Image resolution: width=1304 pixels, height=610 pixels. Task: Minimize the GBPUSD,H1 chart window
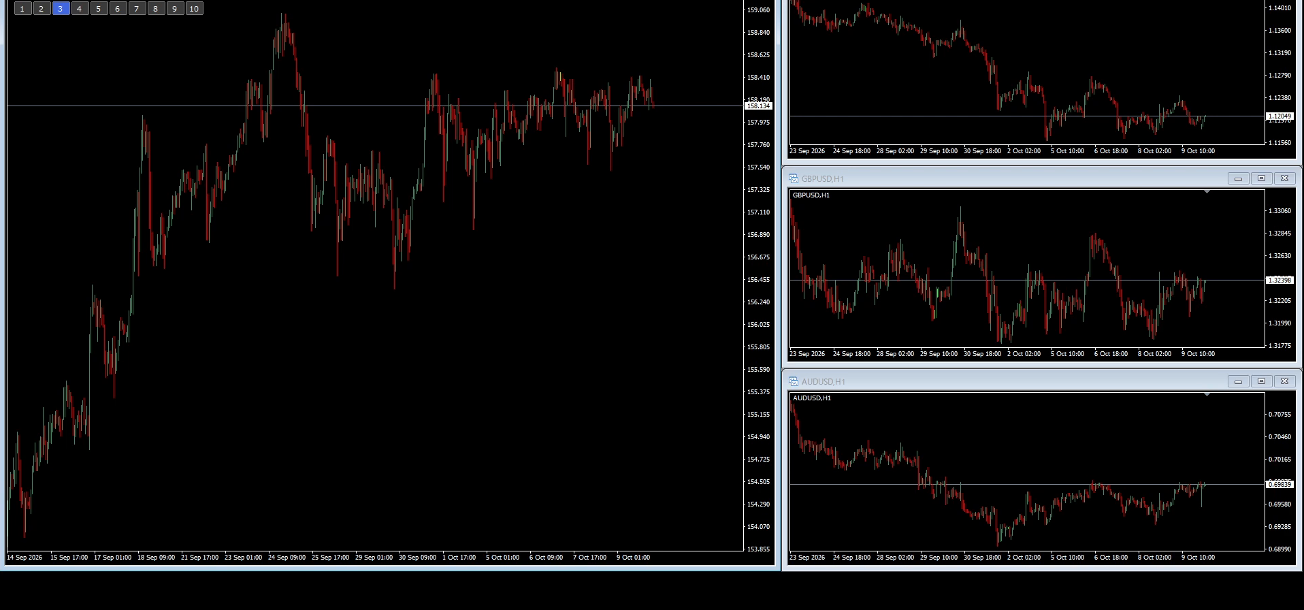(x=1238, y=178)
